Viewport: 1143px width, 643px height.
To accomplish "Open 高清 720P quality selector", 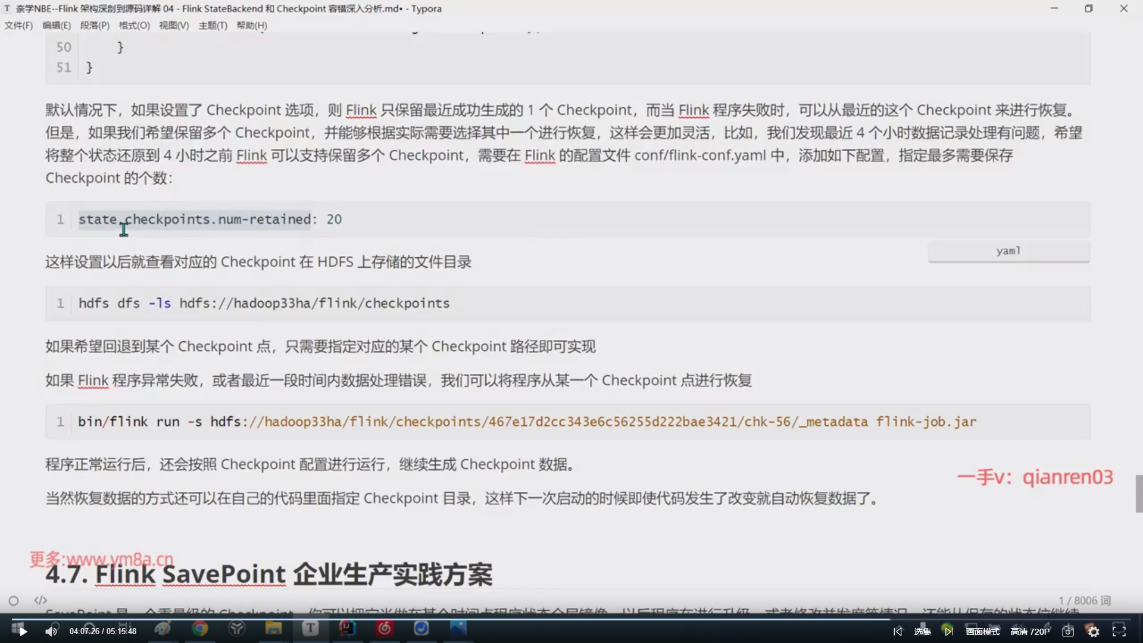I will 1030,632.
